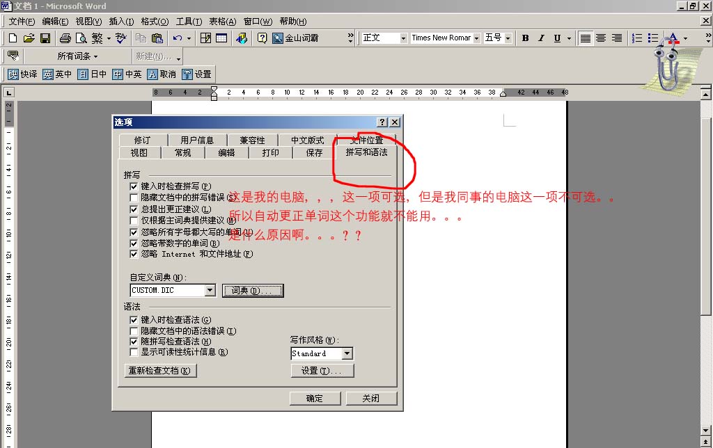Enable 仅根据主词典提供建议 checkbox
713x448 pixels.
pyautogui.click(x=134, y=221)
